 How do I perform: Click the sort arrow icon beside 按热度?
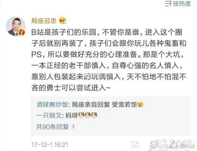pos(168,4)
